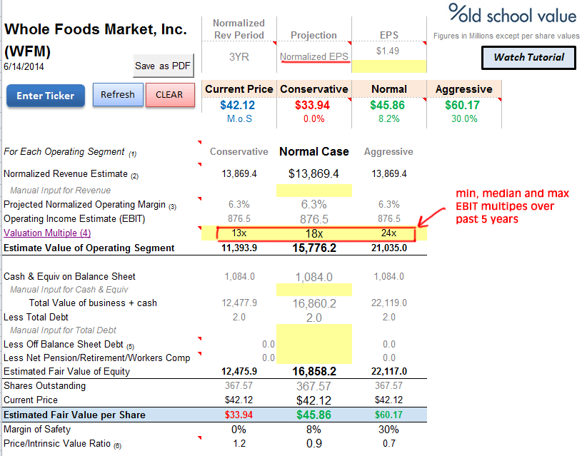
Task: Click the Margin of Safety 8% normal value
Action: tap(313, 430)
